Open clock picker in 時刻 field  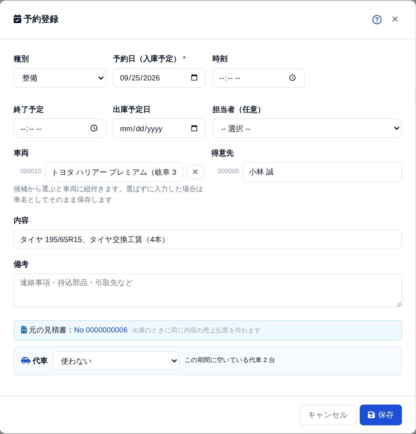(x=292, y=78)
